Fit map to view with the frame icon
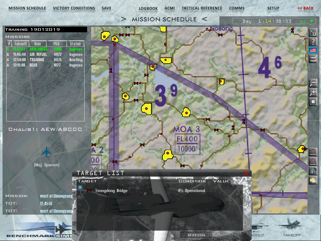This screenshot has width=321, height=241. 313,102
